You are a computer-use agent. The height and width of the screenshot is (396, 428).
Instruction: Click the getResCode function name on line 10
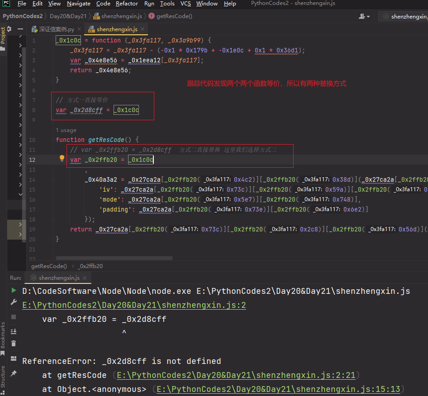106,140
